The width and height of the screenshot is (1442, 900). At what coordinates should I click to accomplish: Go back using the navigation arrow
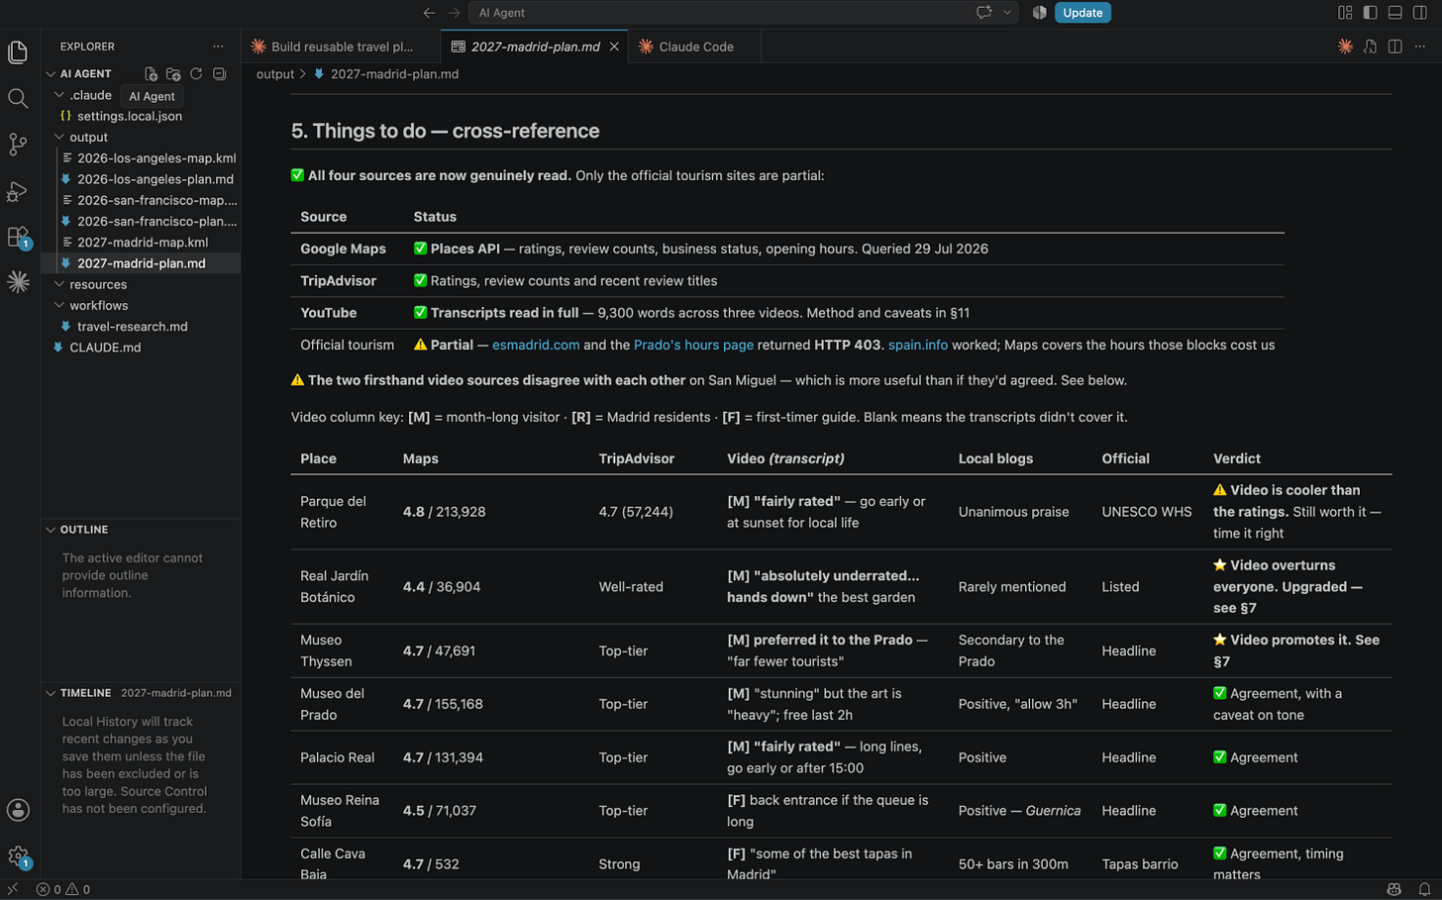point(429,13)
